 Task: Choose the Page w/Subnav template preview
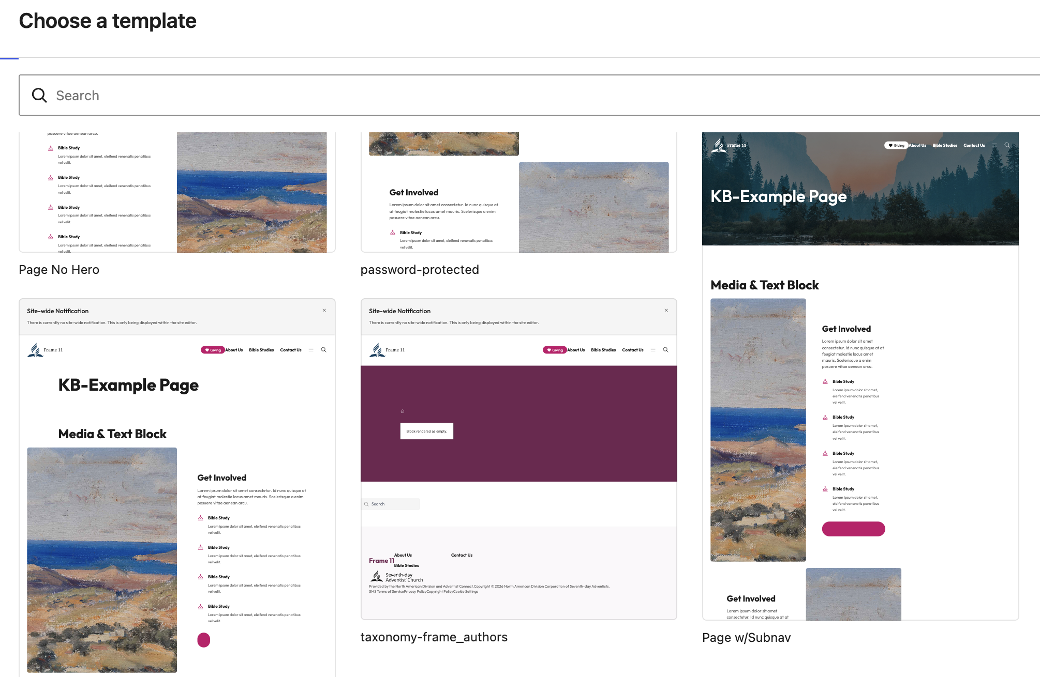coord(860,376)
